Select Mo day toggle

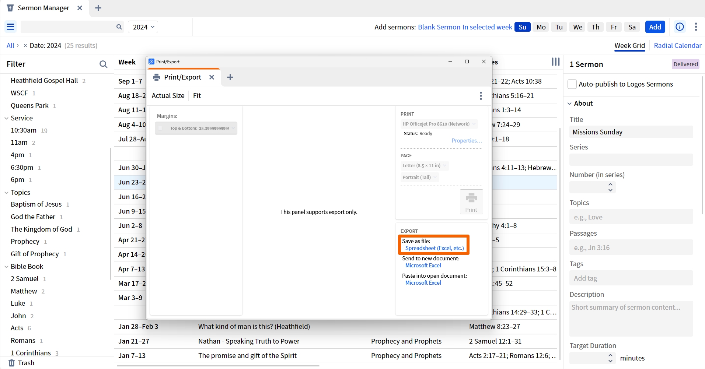[541, 27]
